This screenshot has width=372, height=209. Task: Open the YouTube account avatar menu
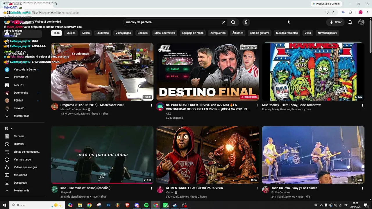coord(361,22)
